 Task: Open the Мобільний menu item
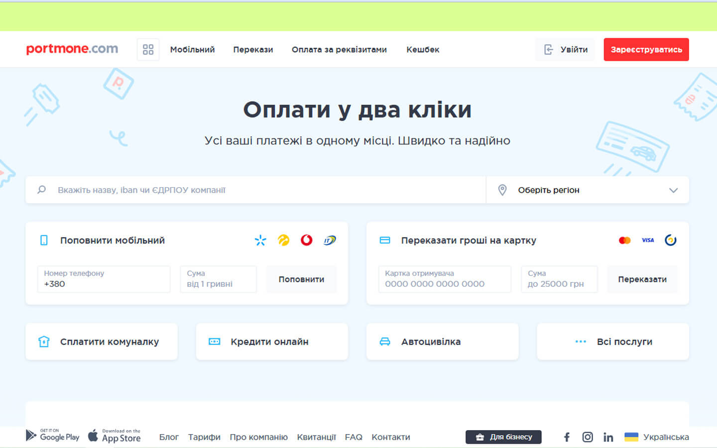pos(192,49)
